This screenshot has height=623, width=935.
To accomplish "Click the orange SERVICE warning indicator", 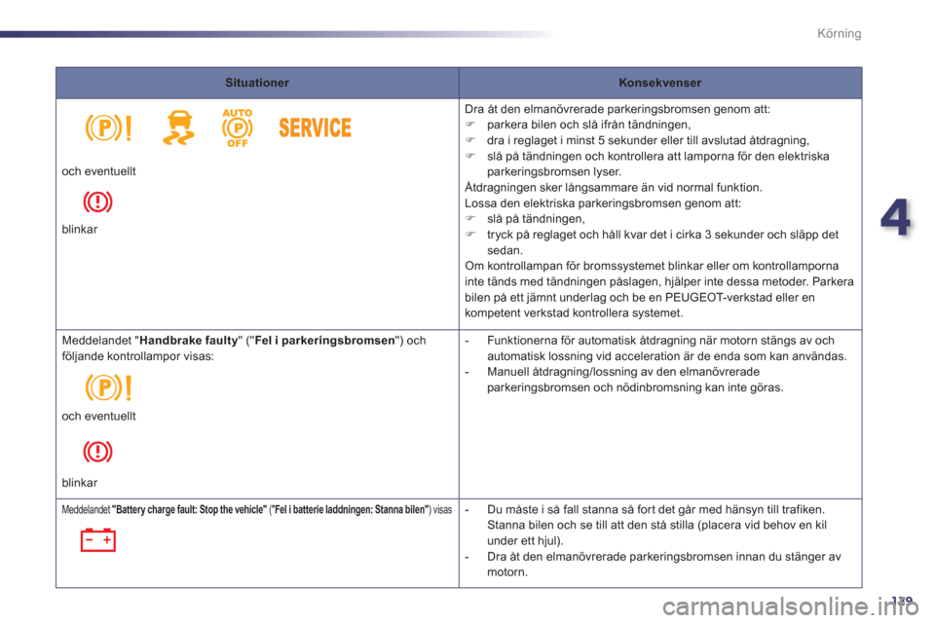I will pyautogui.click(x=315, y=128).
